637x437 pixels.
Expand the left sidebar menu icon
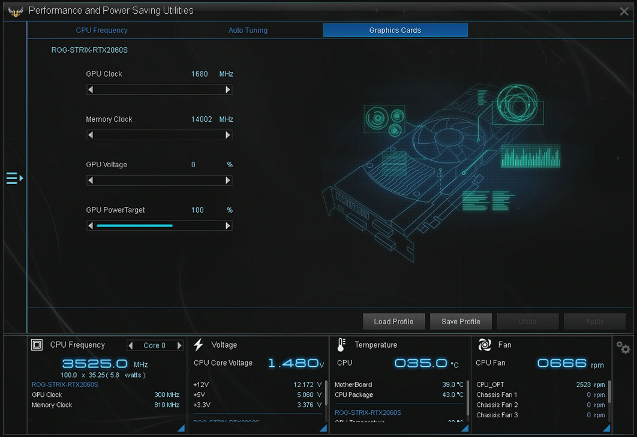[14, 178]
